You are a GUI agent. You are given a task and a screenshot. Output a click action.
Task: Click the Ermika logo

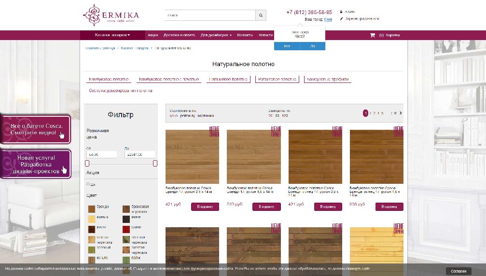coord(111,15)
